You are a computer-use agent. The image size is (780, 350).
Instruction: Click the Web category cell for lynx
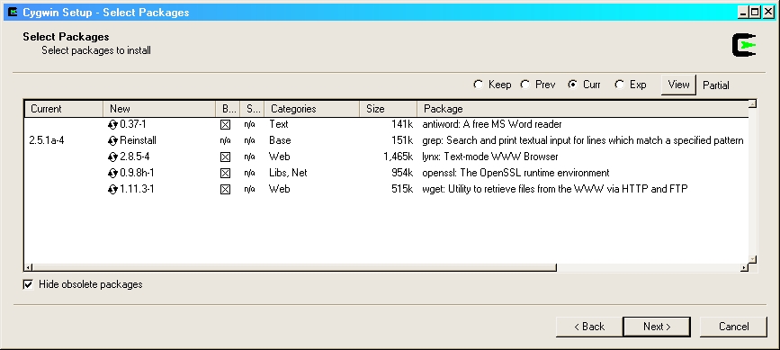[280, 157]
